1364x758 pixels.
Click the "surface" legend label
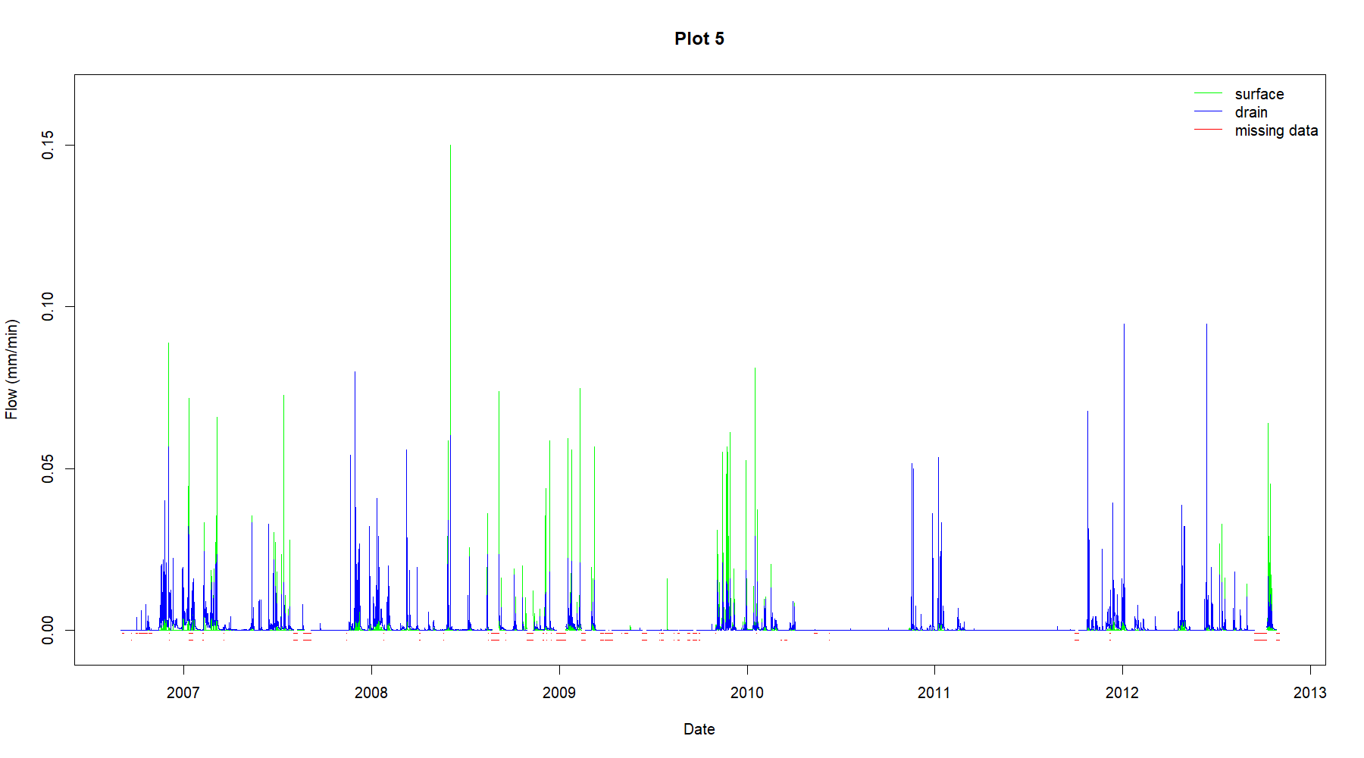pos(1259,94)
